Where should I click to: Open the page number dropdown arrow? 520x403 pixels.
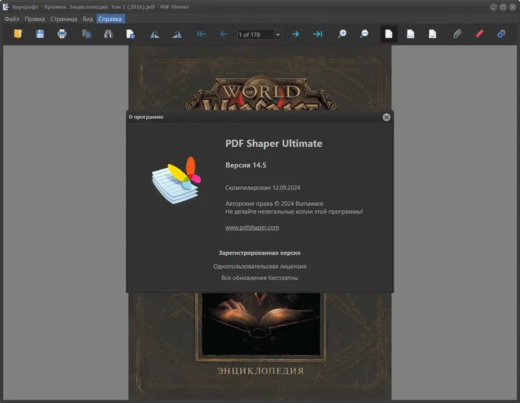pyautogui.click(x=278, y=34)
